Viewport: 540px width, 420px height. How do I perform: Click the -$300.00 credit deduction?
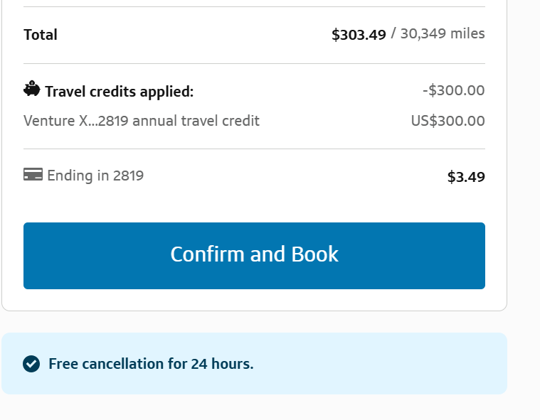pos(453,90)
